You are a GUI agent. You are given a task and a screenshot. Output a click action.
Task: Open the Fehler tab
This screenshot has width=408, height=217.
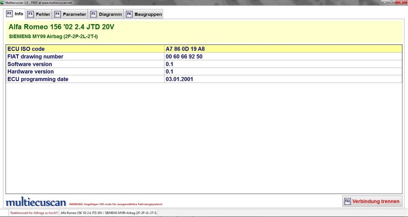[x=39, y=14]
